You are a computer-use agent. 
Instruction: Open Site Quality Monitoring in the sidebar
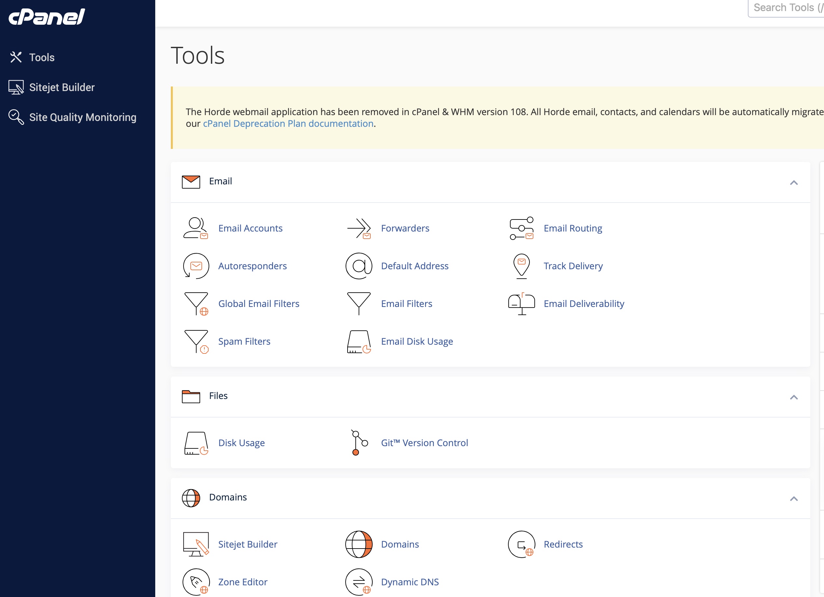coord(83,117)
